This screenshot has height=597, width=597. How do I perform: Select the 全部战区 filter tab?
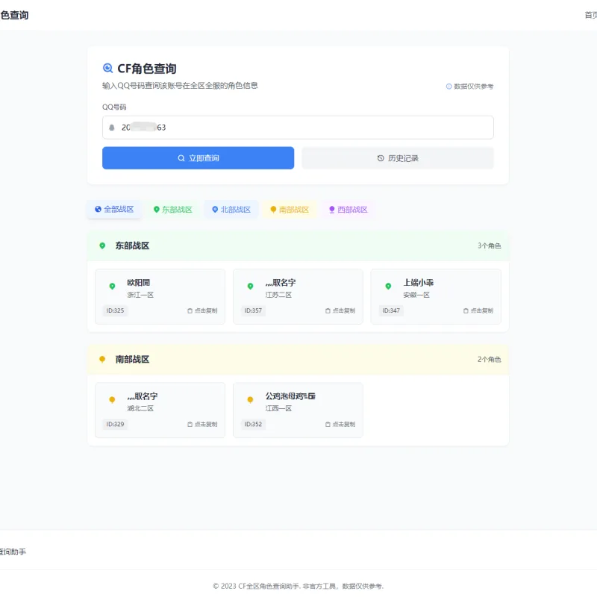[x=114, y=210]
